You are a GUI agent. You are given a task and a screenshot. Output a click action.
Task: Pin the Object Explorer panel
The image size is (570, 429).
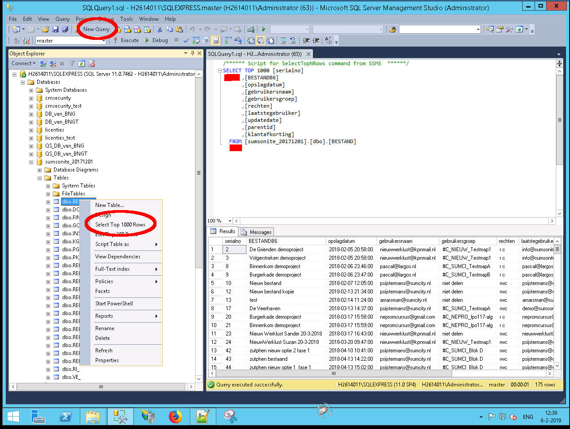click(x=192, y=53)
